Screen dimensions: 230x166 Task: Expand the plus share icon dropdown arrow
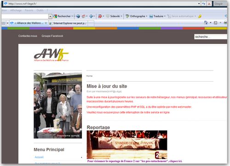click(x=94, y=16)
